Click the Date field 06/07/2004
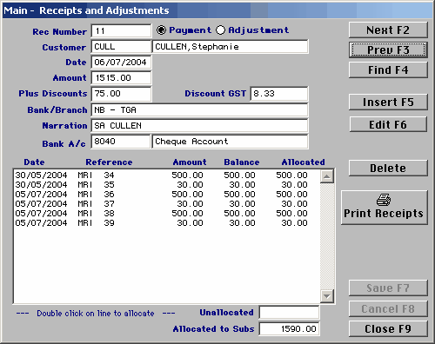 [x=121, y=63]
